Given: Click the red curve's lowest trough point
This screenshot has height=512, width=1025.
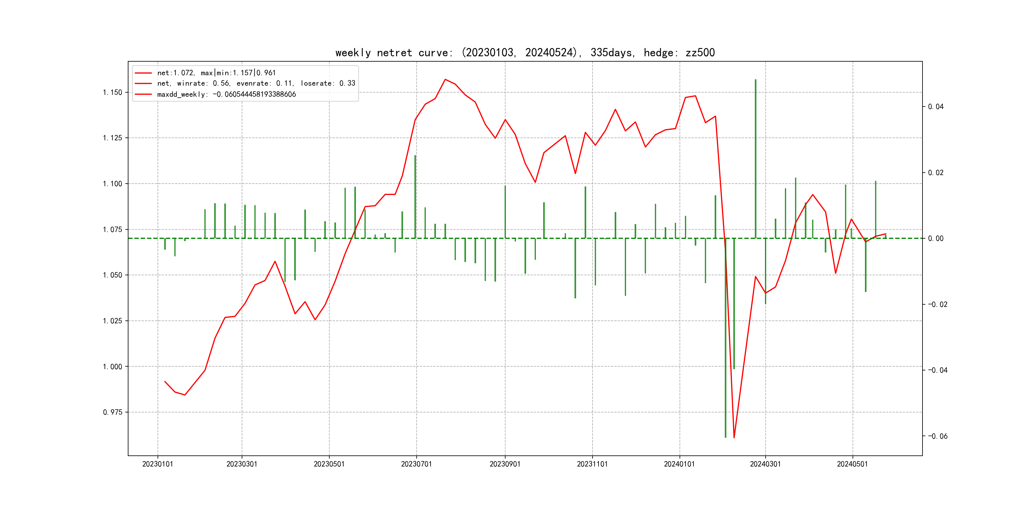Looking at the screenshot, I should coord(734,438).
